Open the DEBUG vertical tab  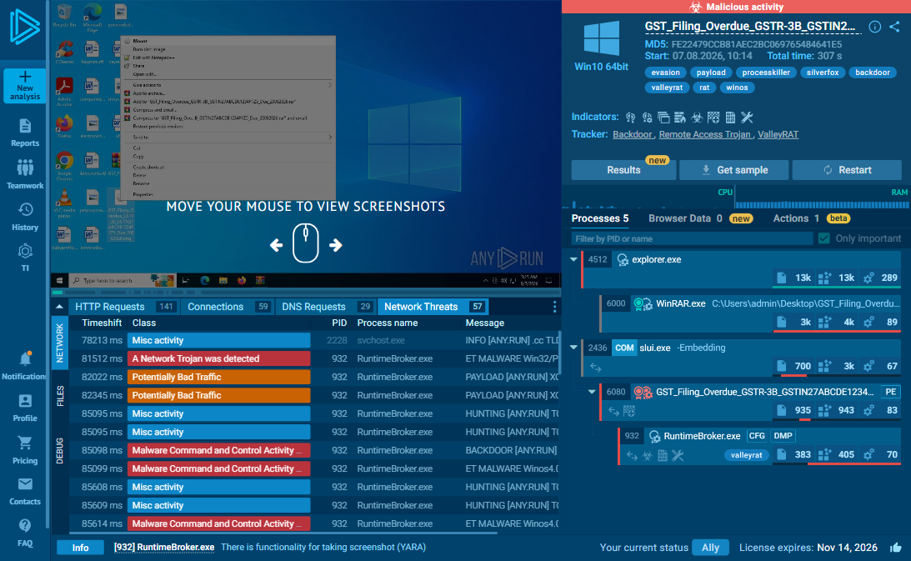pos(60,450)
